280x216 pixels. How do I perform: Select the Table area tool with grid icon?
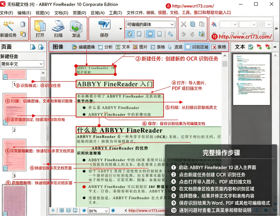click(x=153, y=47)
